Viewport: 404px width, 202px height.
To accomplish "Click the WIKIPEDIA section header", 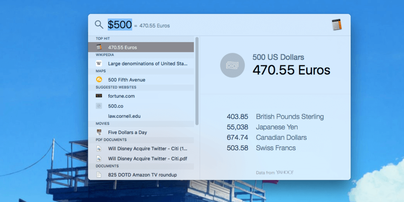I will tap(105, 55).
